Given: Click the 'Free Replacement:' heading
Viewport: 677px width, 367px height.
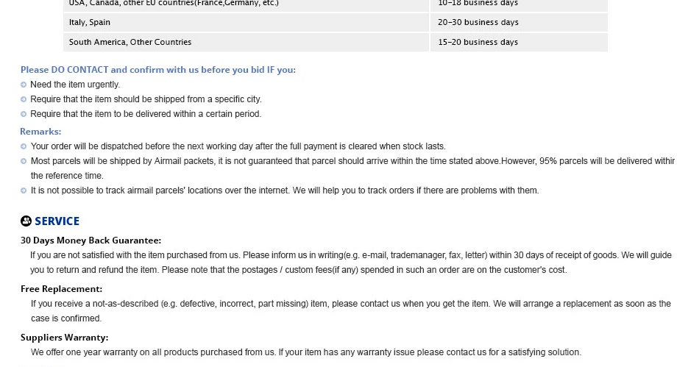Looking at the screenshot, I should 61,289.
